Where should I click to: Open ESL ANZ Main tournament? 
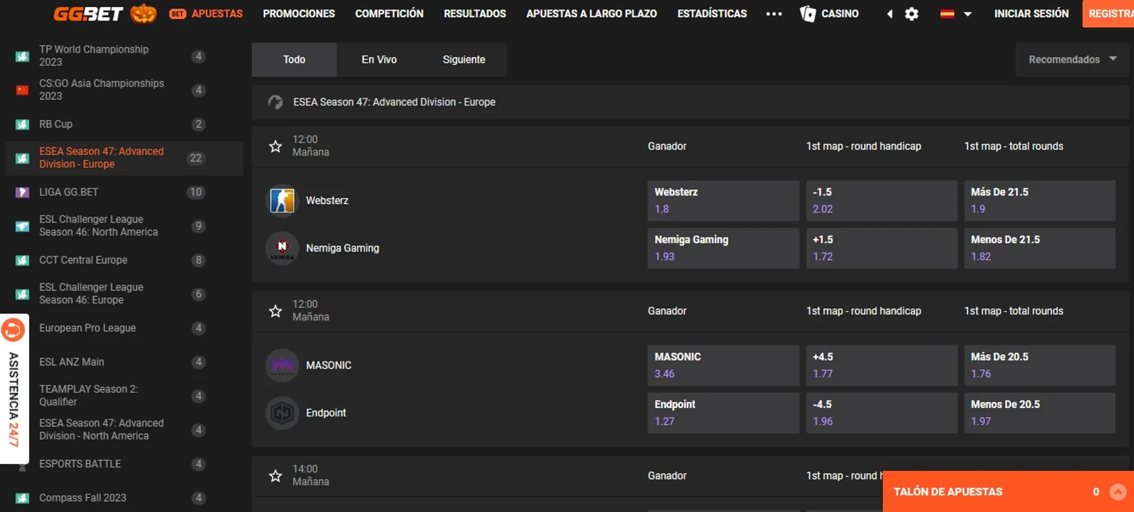pyautogui.click(x=124, y=362)
